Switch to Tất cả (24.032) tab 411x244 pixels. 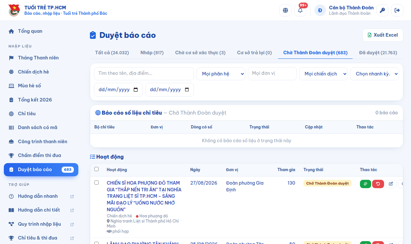pyautogui.click(x=112, y=53)
